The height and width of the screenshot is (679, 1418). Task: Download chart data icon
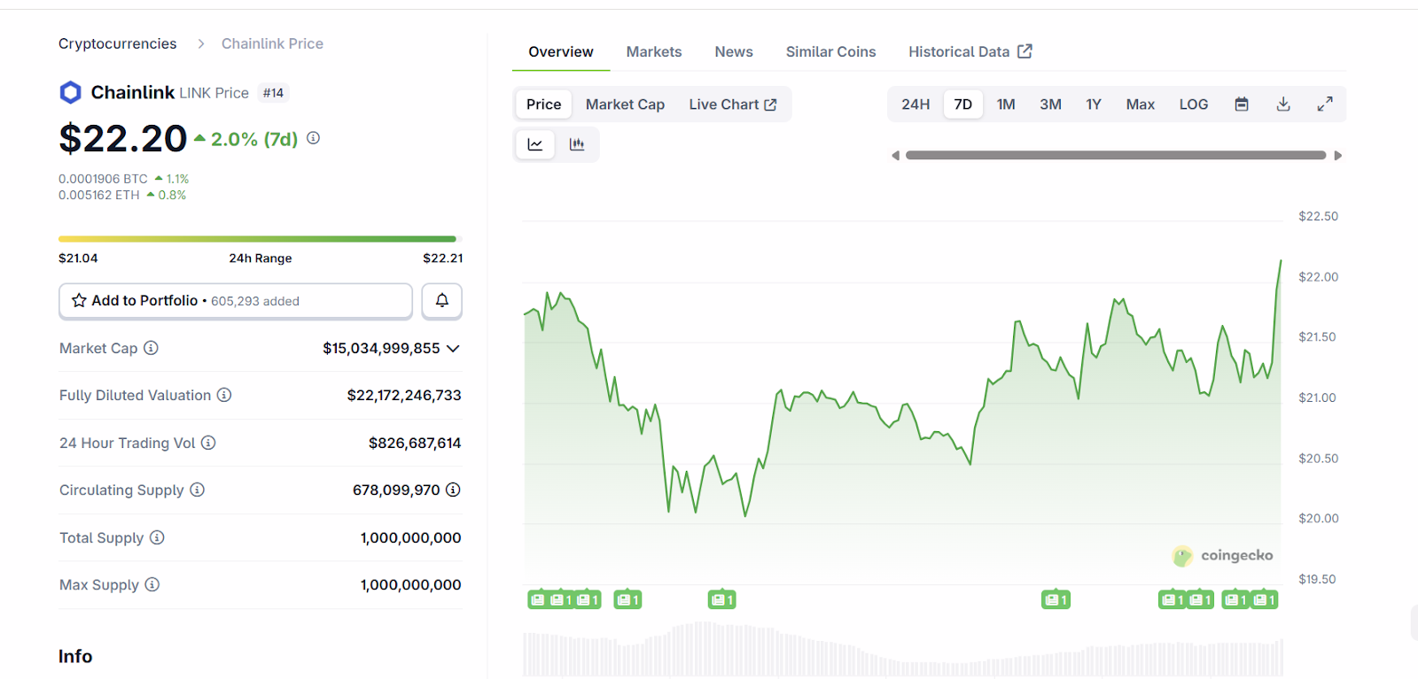[1283, 104]
